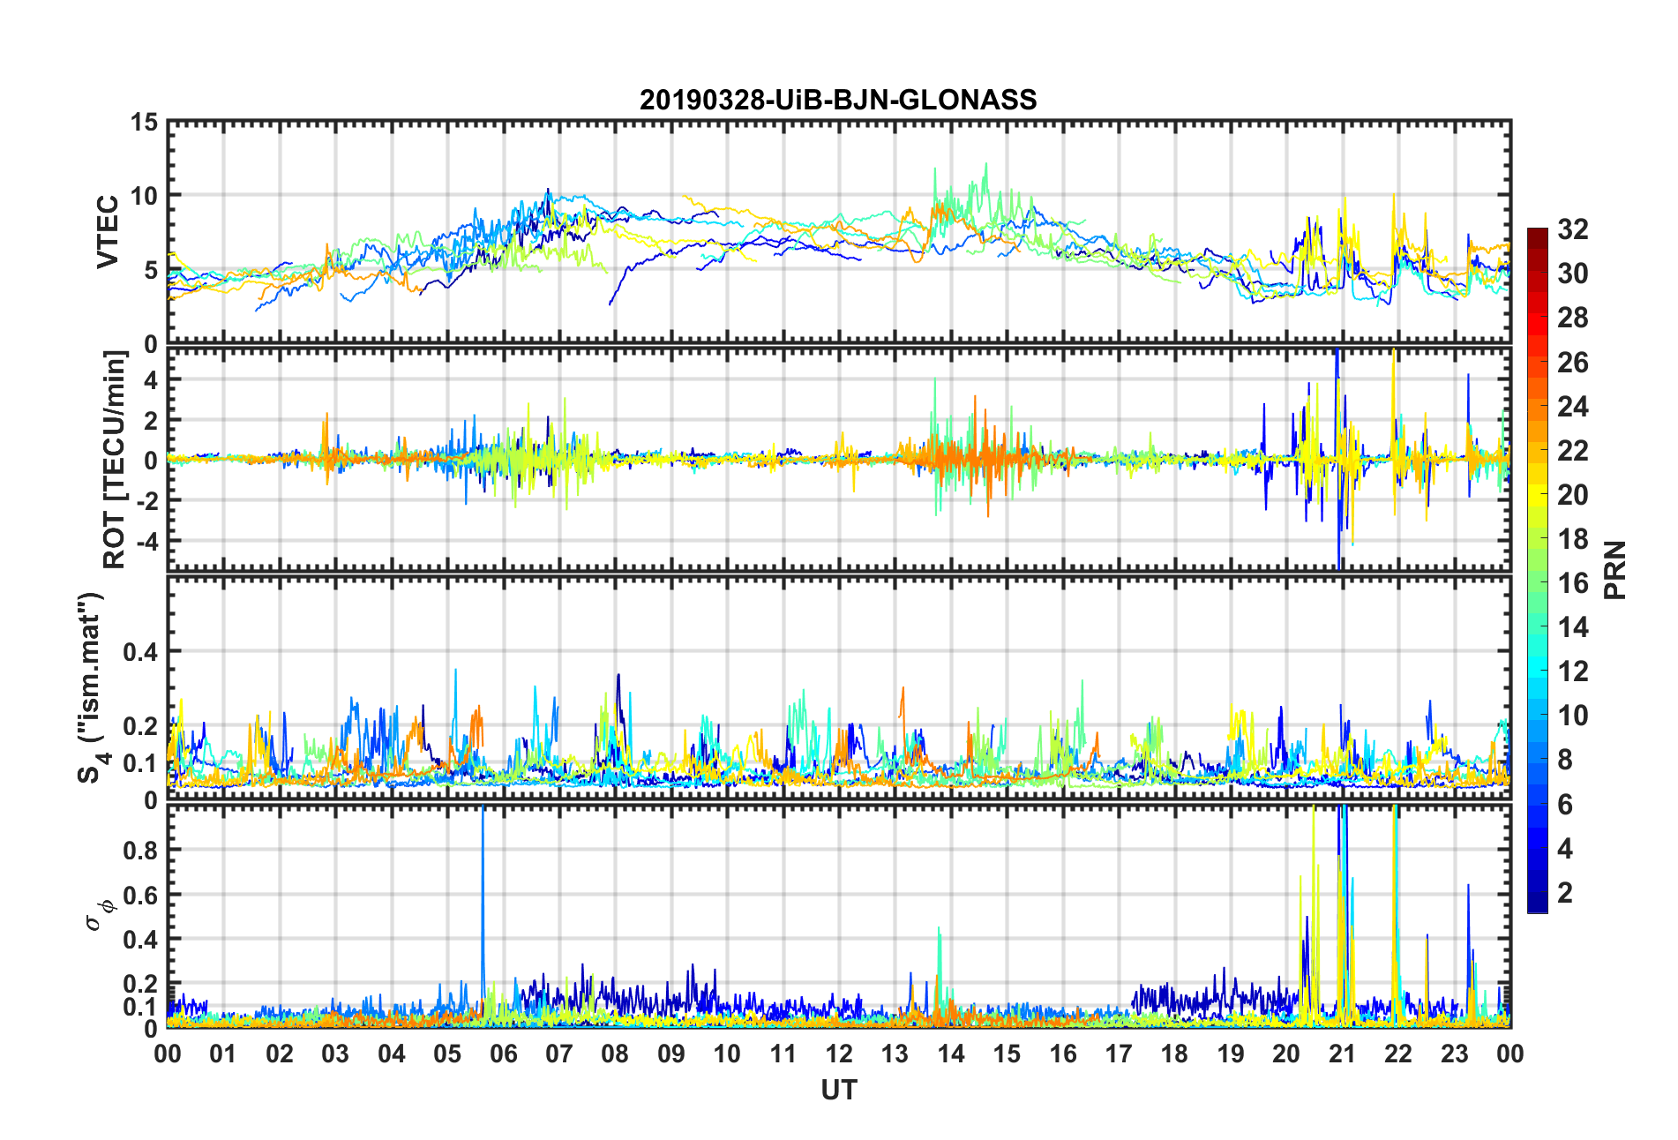Image resolution: width=1678 pixels, height=1140 pixels.
Task: Click the dark blue S4 peak at 08 UT
Action: point(618,679)
